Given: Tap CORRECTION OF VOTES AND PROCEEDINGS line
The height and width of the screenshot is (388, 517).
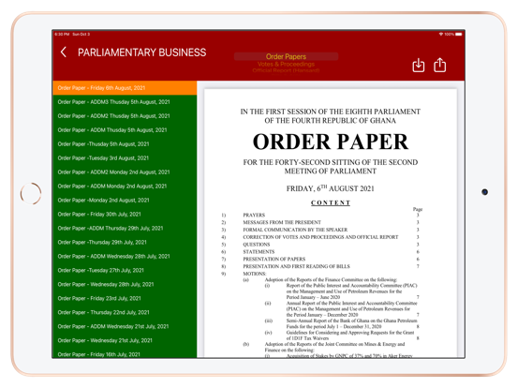Looking at the screenshot, I should coord(320,237).
